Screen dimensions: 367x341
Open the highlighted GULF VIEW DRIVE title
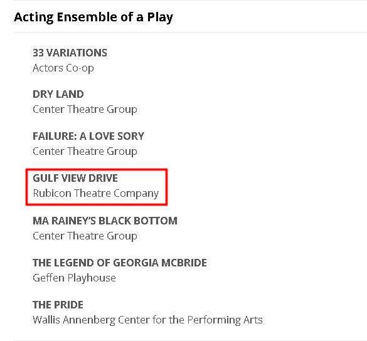pos(75,178)
